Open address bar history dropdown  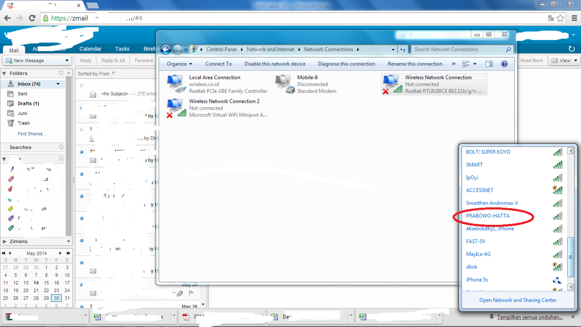tap(393, 50)
